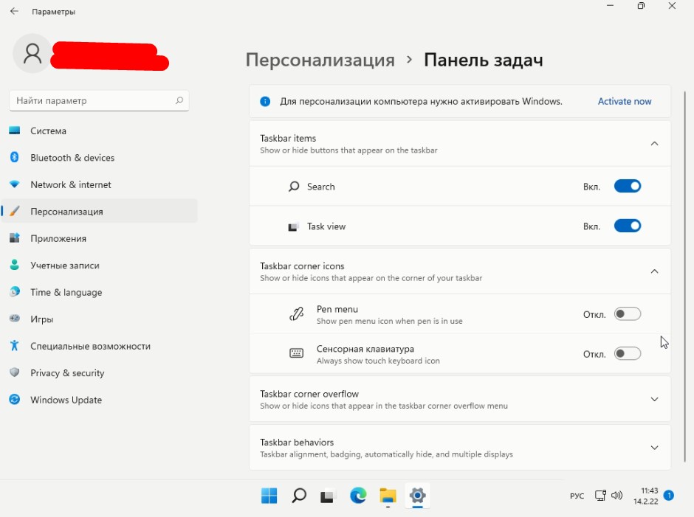Click the Игры gamepad icon
Viewport: 694px width, 517px height.
tap(15, 319)
